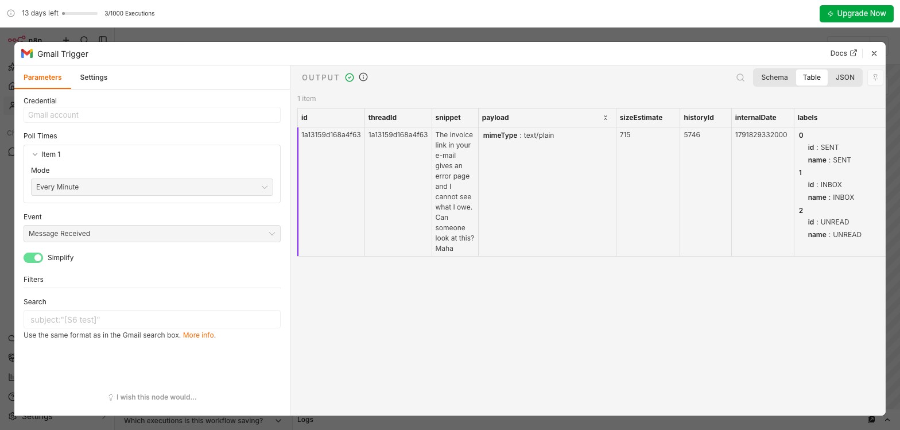Select the Table output view
Image resolution: width=900 pixels, height=430 pixels.
pos(812,78)
